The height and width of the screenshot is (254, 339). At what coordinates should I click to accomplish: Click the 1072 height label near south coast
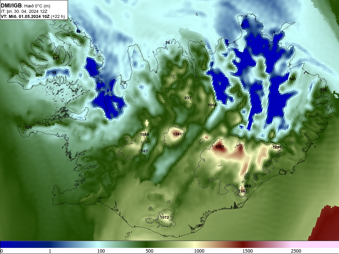(164, 217)
